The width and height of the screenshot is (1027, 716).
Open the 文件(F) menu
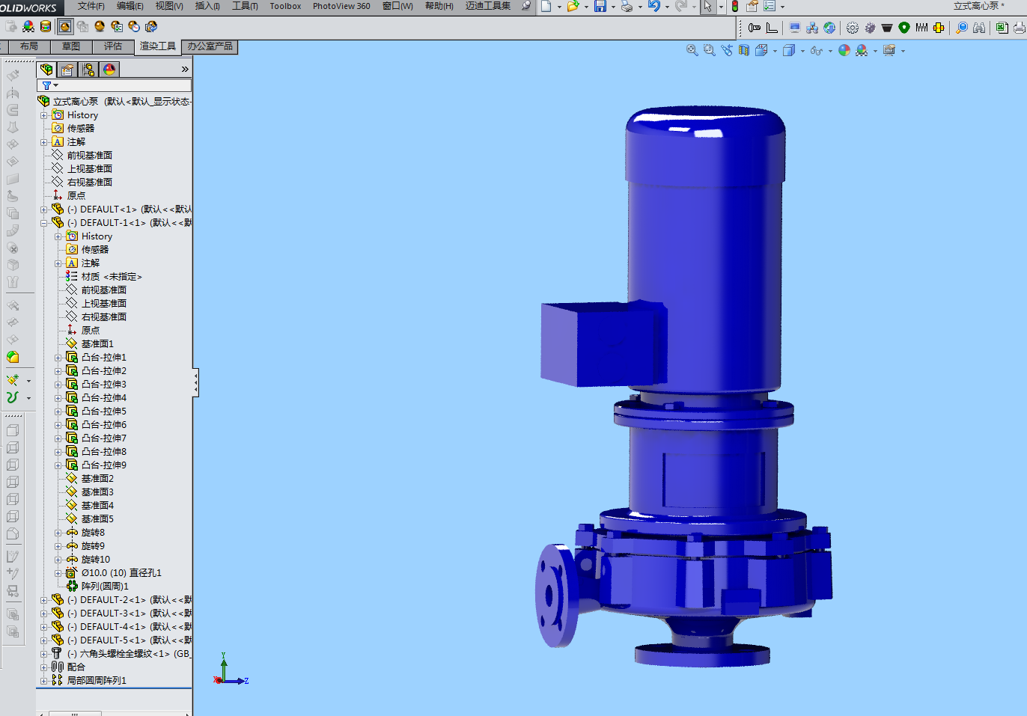point(91,6)
